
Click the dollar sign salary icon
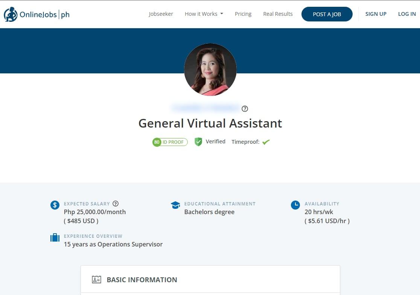point(55,205)
